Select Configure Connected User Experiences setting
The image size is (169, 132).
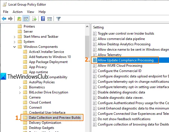[x=133, y=114]
